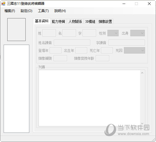156x142 pixels.
Task: Click the 字 input field
Action: tap(89, 33)
